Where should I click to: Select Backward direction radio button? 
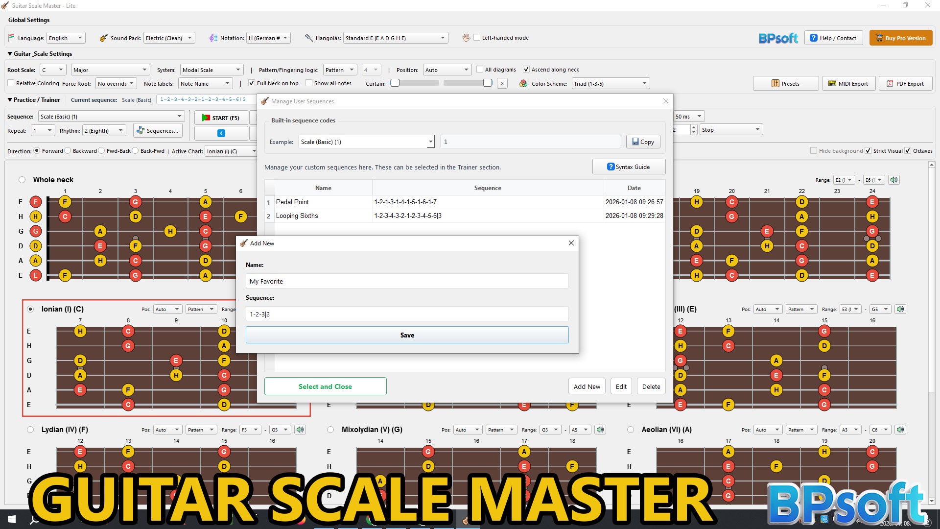click(68, 151)
